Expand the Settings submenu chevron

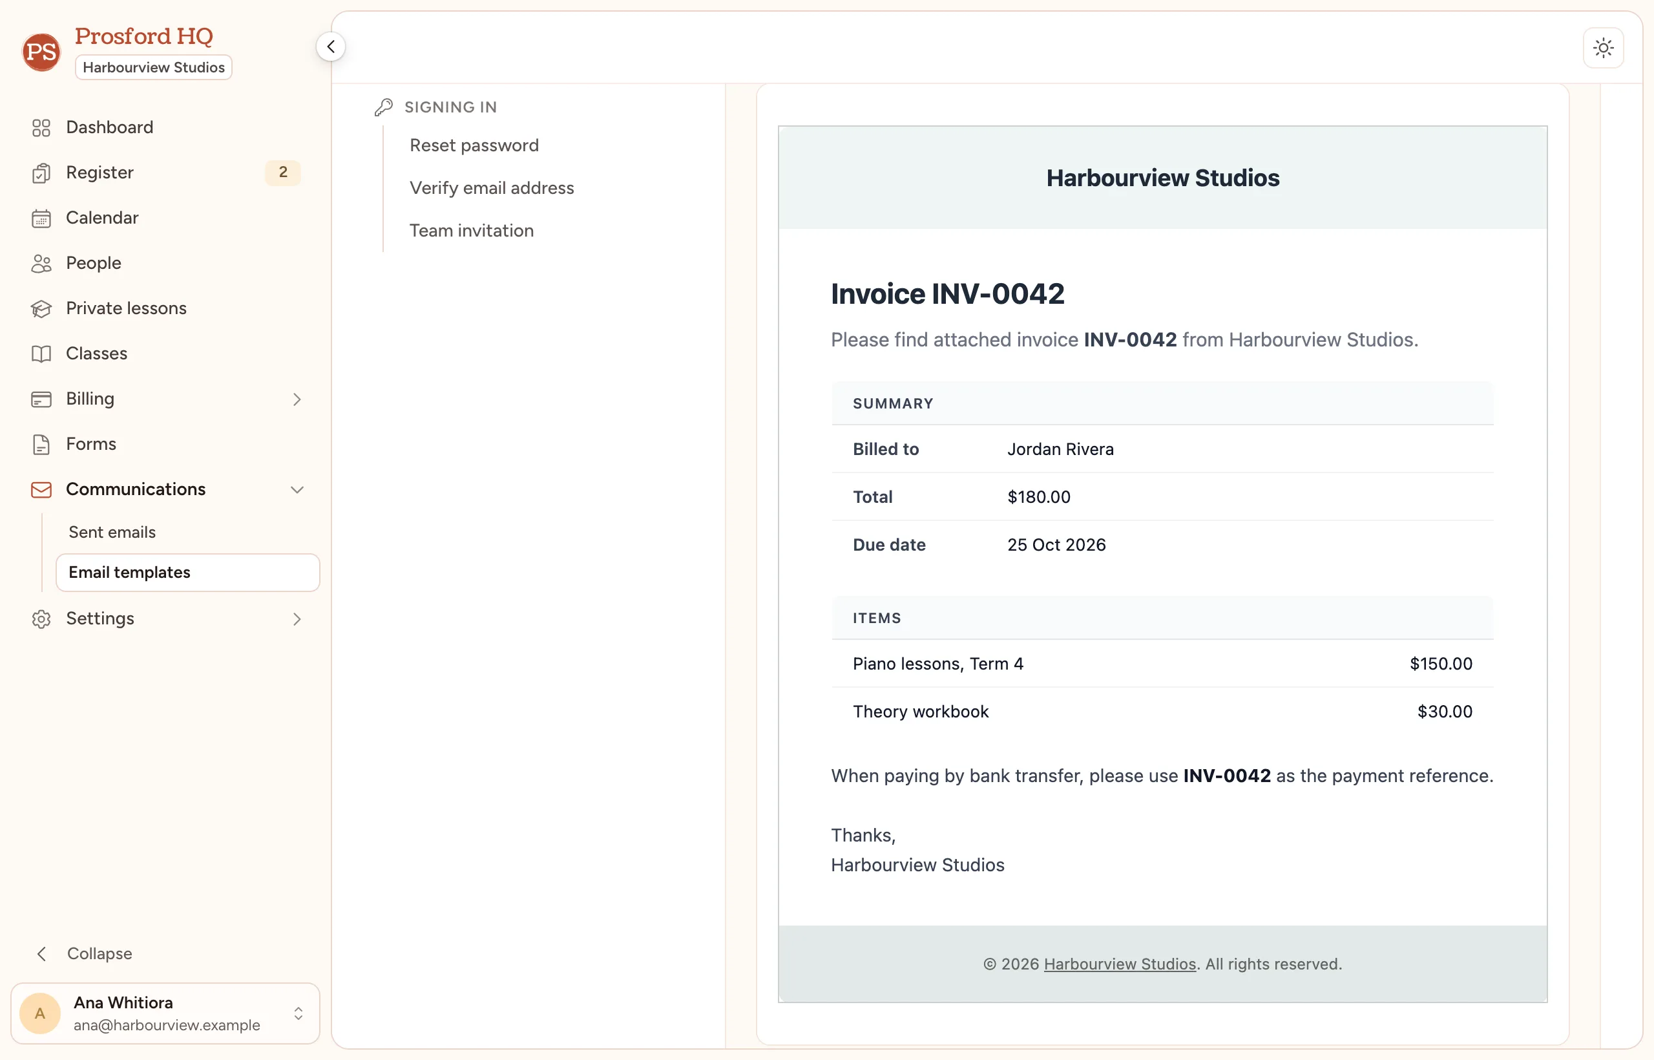297,619
